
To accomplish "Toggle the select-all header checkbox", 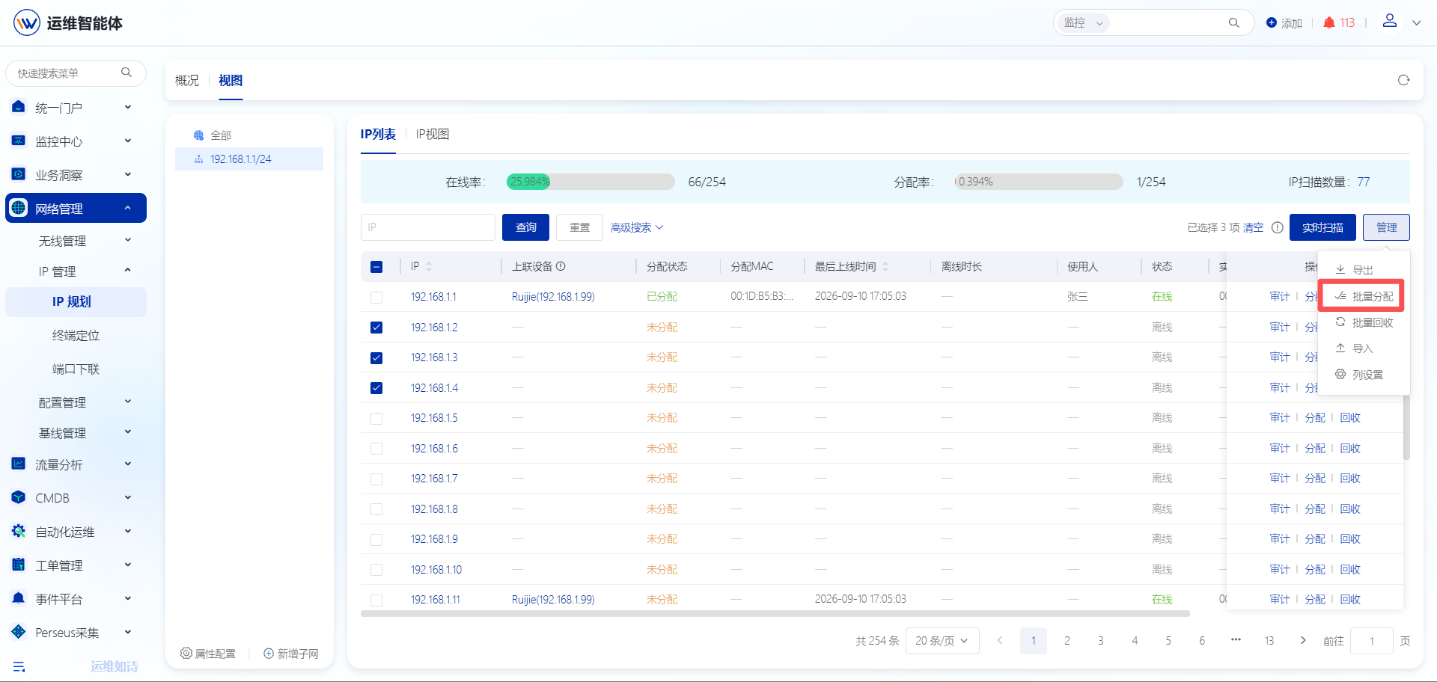I will point(376,267).
